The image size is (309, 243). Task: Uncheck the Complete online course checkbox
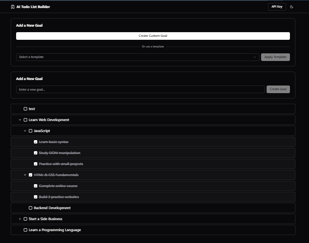[36, 186]
